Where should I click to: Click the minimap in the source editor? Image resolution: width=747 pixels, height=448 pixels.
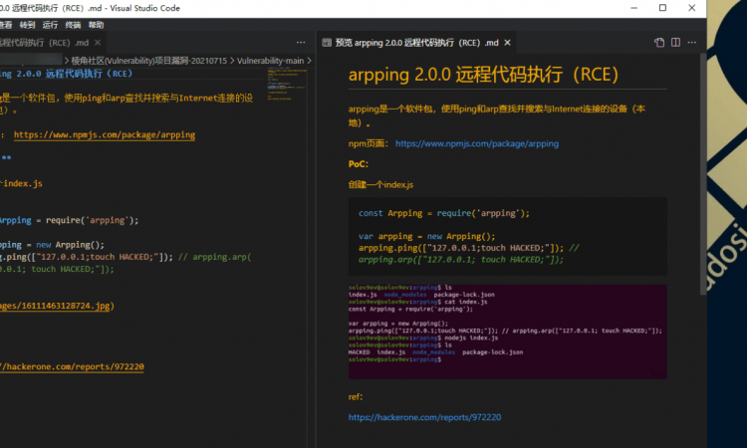pos(286,85)
